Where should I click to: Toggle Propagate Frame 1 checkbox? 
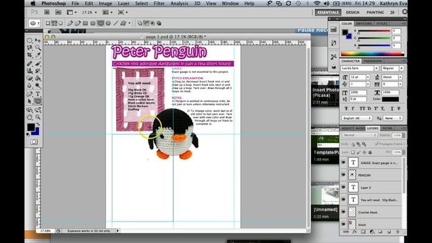pyautogui.click(x=377, y=144)
